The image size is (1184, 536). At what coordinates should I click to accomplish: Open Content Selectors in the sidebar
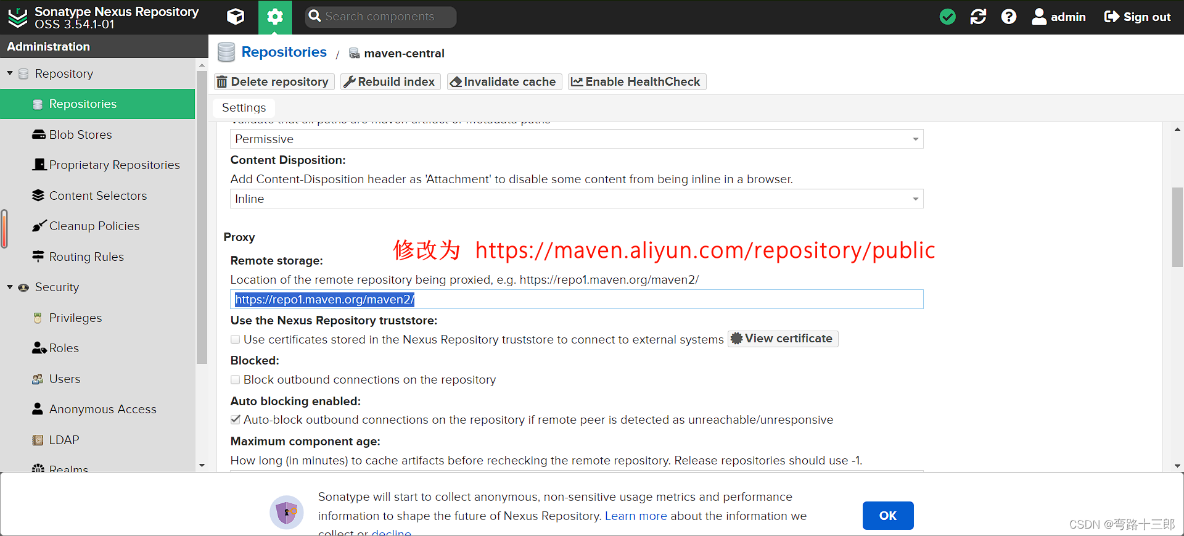pyautogui.click(x=97, y=196)
